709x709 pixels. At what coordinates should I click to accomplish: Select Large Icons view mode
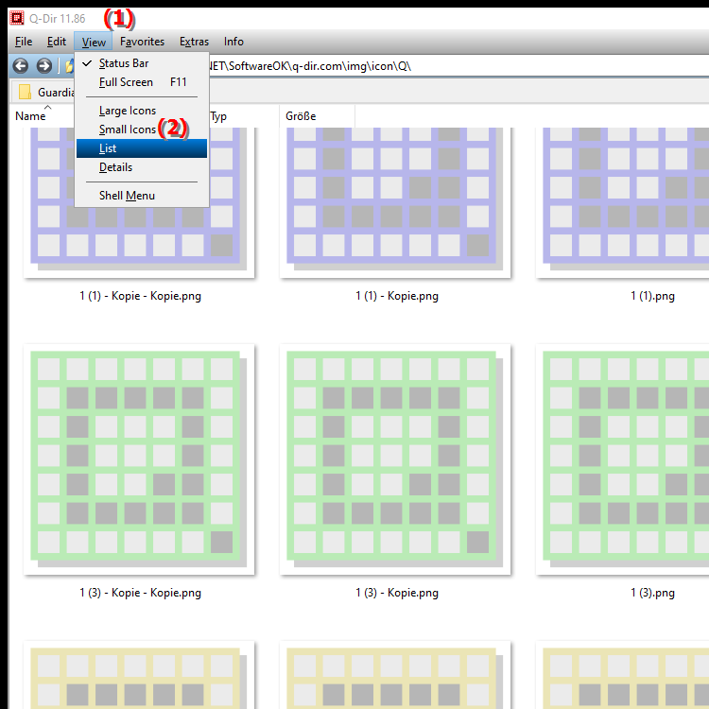point(142,111)
